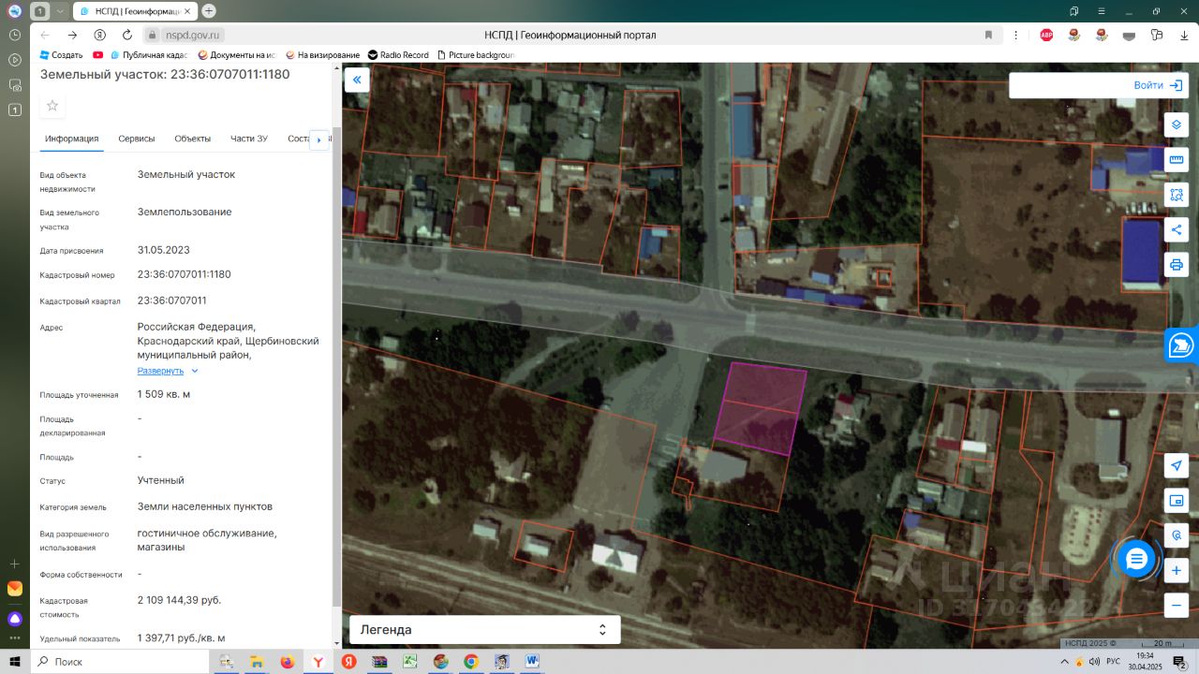Open Windows Start menu

pos(15,662)
